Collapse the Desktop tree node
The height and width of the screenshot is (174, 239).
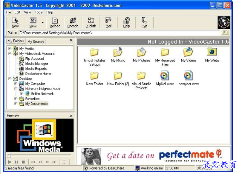pyautogui.click(x=10, y=79)
